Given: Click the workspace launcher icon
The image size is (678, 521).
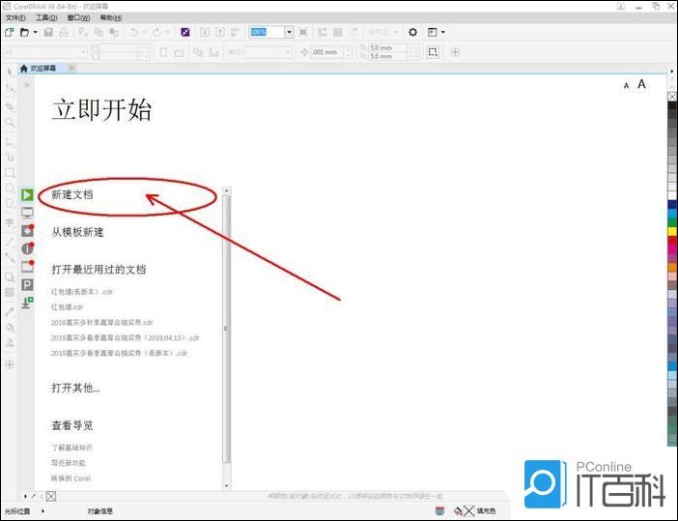Looking at the screenshot, I should pos(432,32).
